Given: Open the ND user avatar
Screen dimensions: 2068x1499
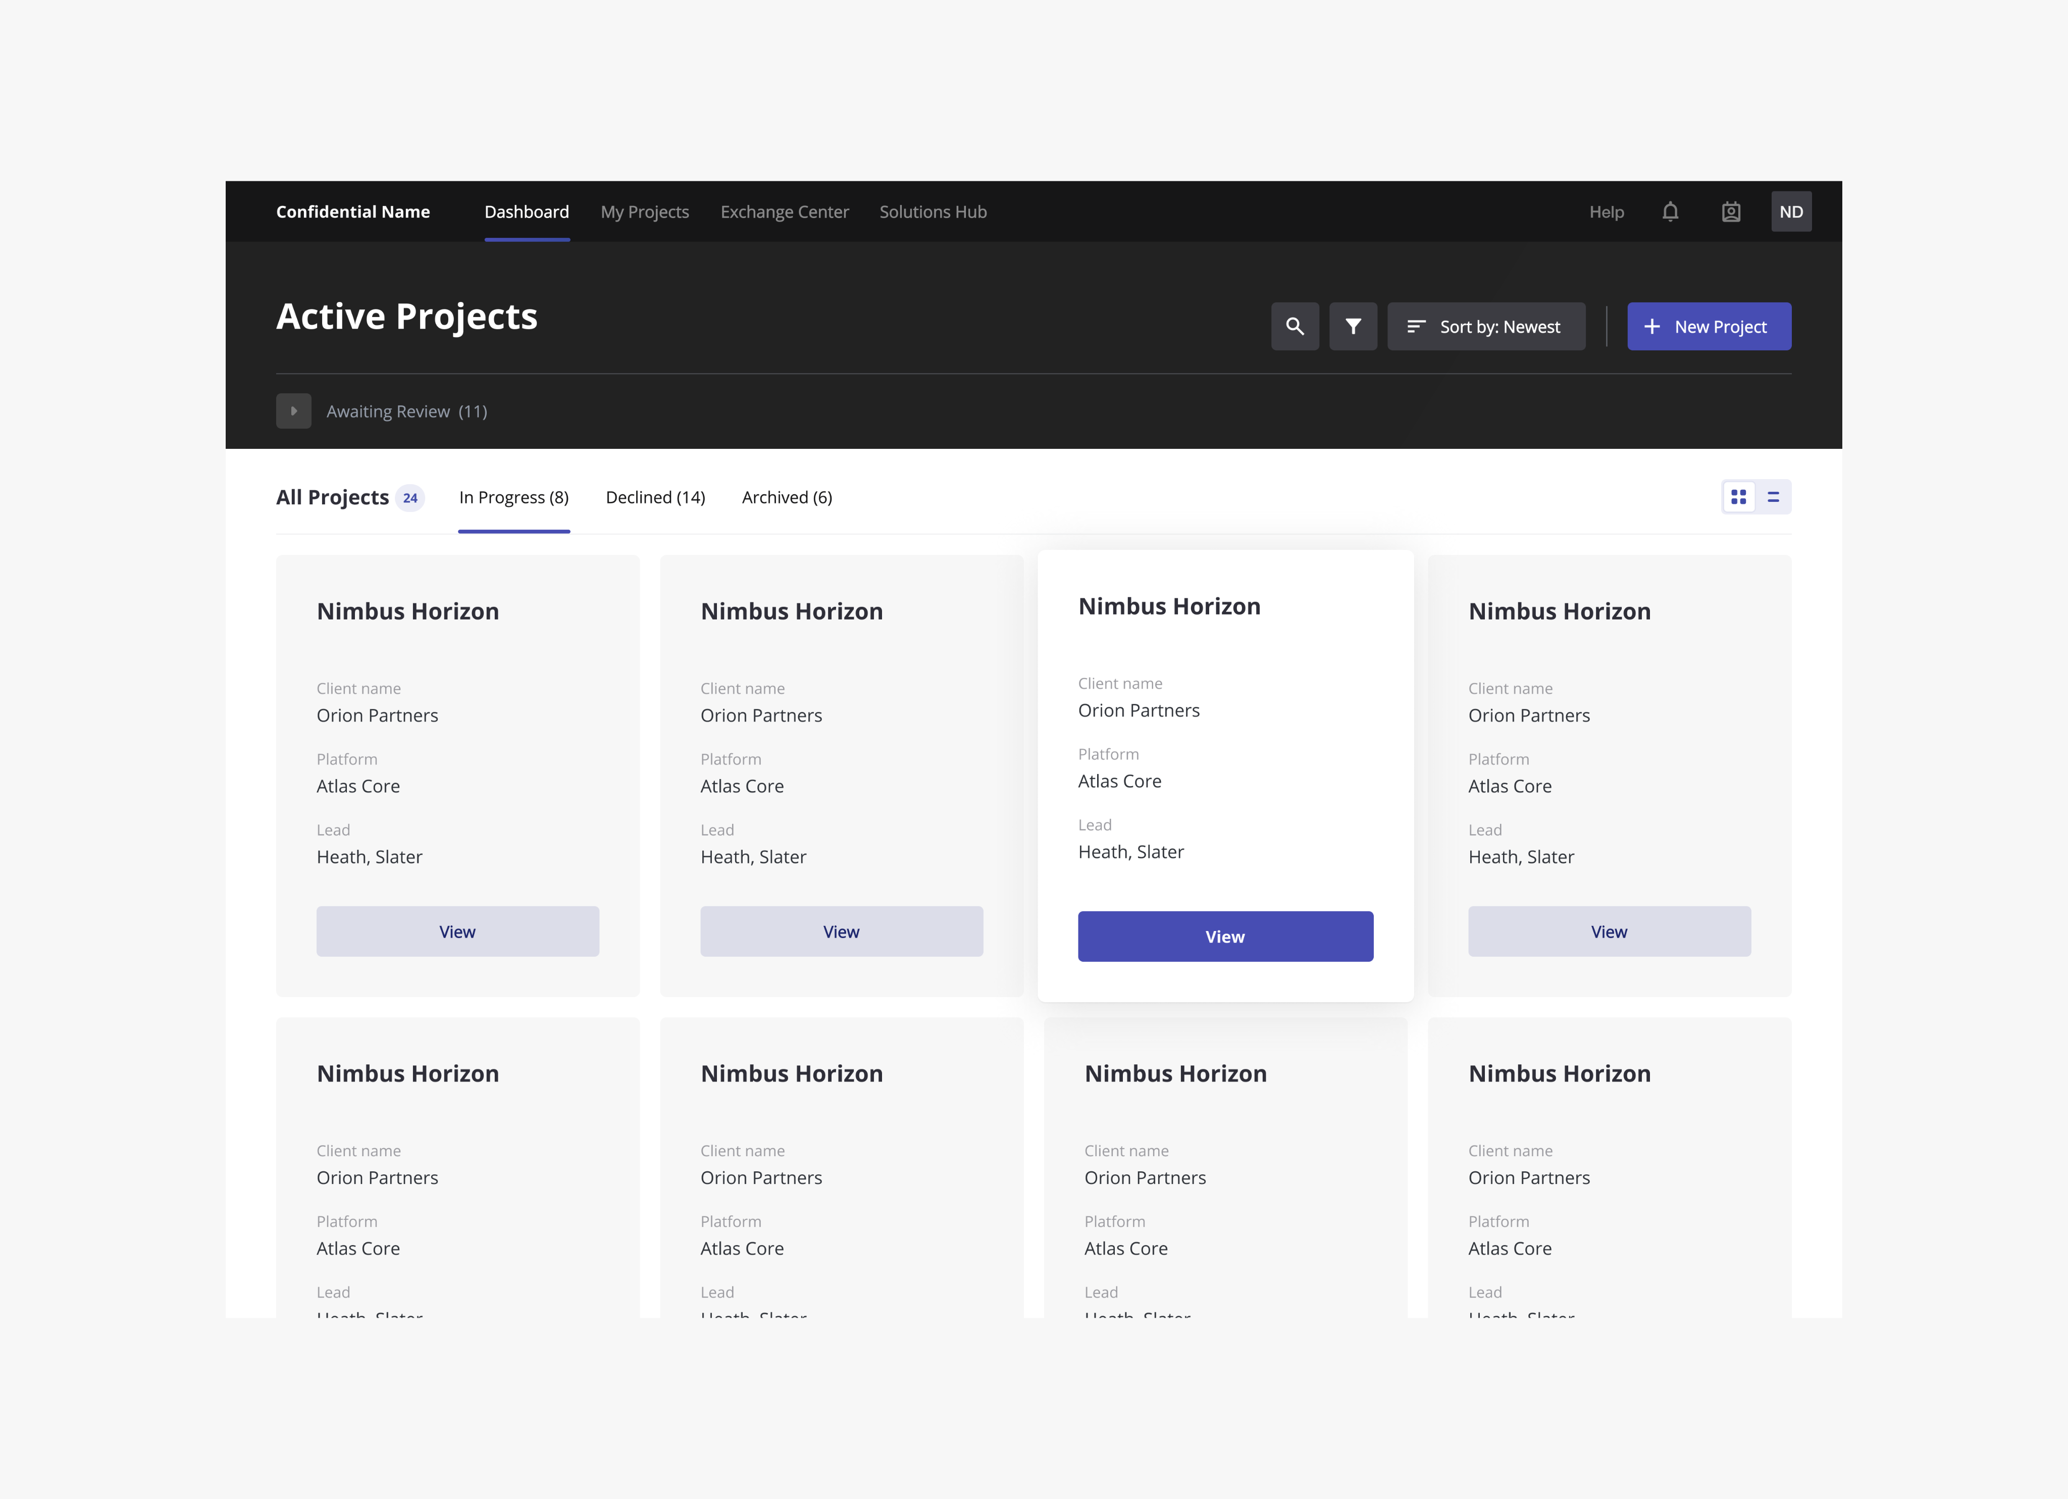Looking at the screenshot, I should [1791, 212].
